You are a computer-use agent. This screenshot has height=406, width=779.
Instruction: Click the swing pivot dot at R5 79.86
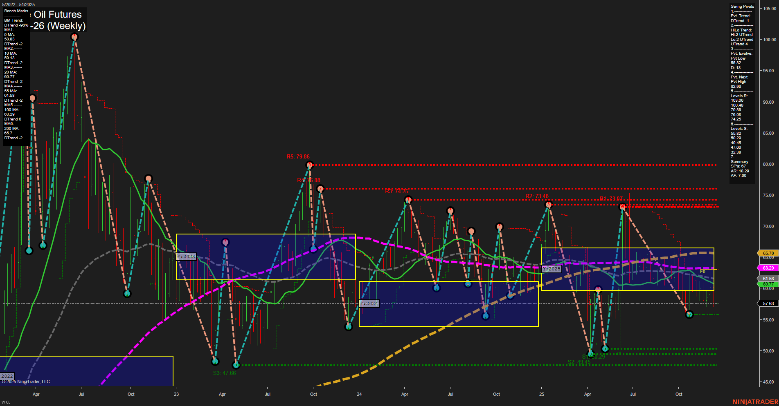310,165
